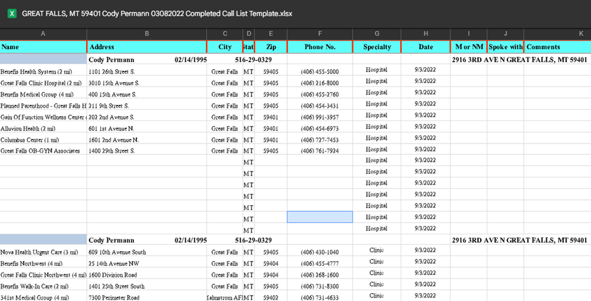Select Hospital specialty in Benefis Health System row
Screen dimensions: 591x301
(x=377, y=70)
